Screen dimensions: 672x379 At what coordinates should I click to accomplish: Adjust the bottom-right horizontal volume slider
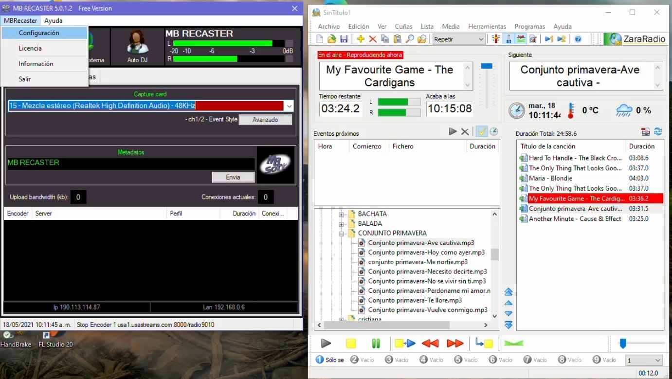point(622,343)
